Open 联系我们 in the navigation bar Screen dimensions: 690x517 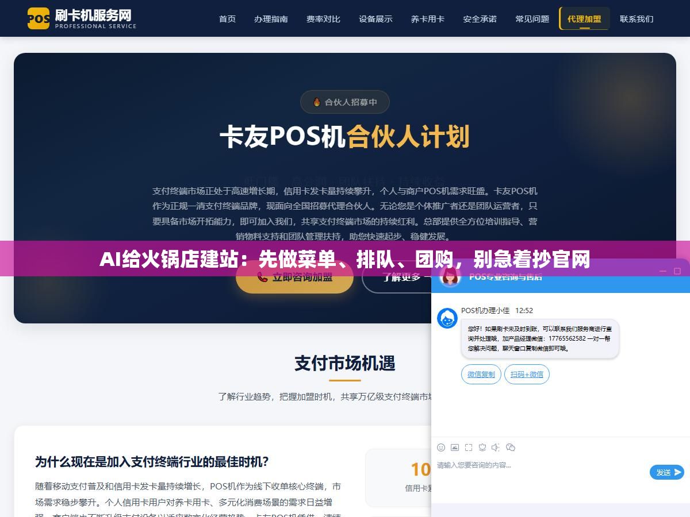coord(637,19)
